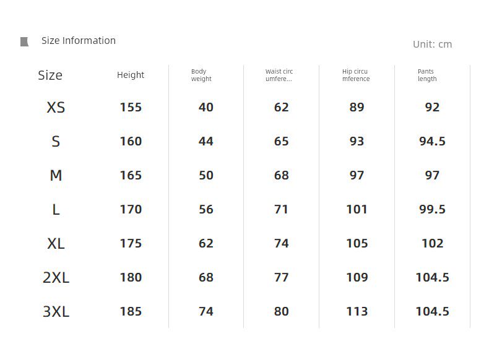Click the pants length value 94.5
The height and width of the screenshot is (357, 489).
coord(432,142)
